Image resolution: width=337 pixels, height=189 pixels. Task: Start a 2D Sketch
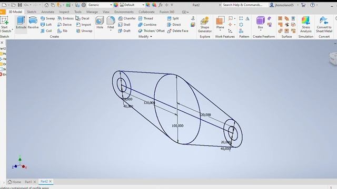pos(5,25)
